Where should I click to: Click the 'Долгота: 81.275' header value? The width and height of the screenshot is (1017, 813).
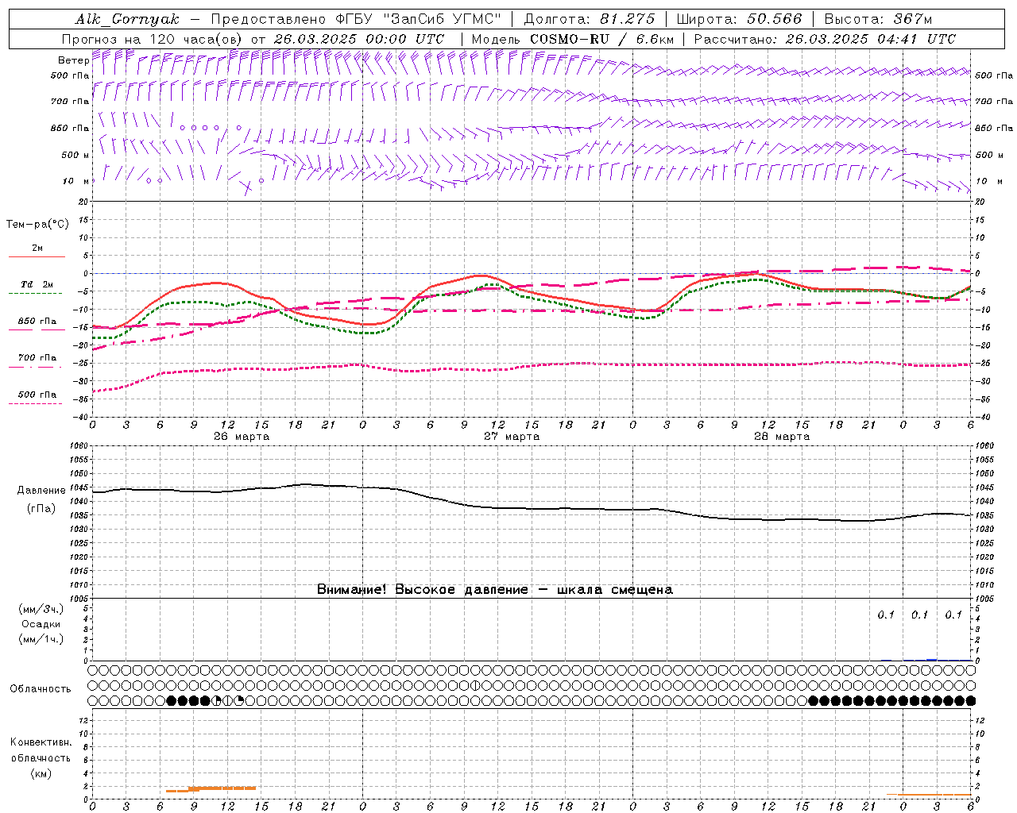(x=590, y=19)
